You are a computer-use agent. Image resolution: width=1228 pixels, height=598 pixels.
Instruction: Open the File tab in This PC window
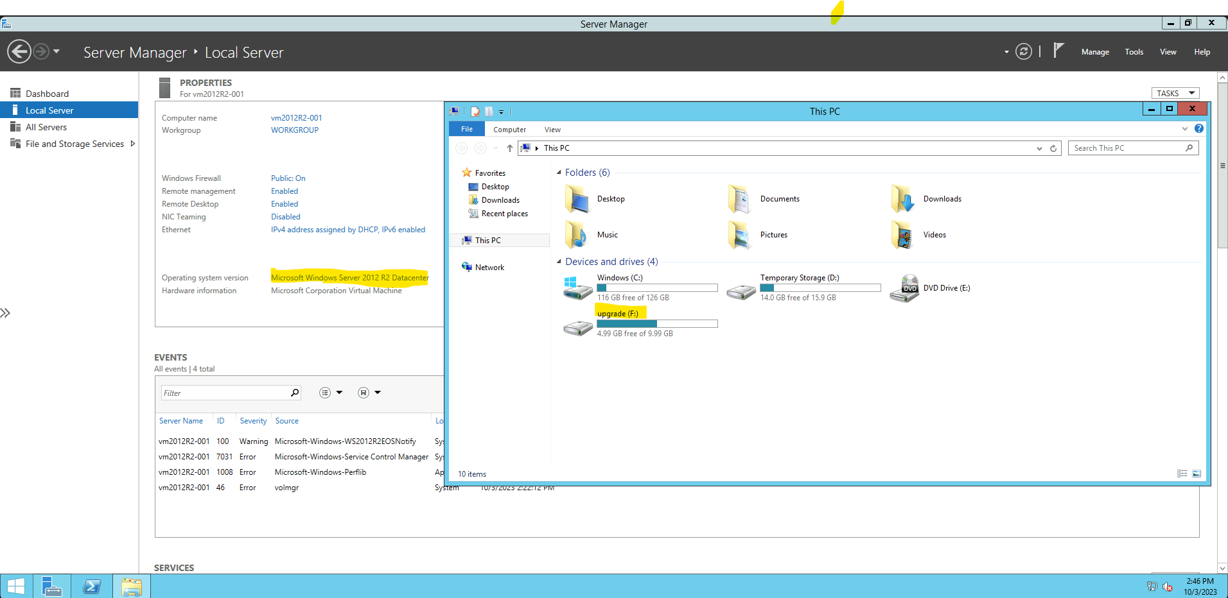pos(467,129)
